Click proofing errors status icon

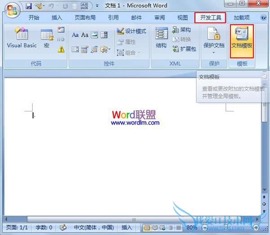click(x=63, y=228)
